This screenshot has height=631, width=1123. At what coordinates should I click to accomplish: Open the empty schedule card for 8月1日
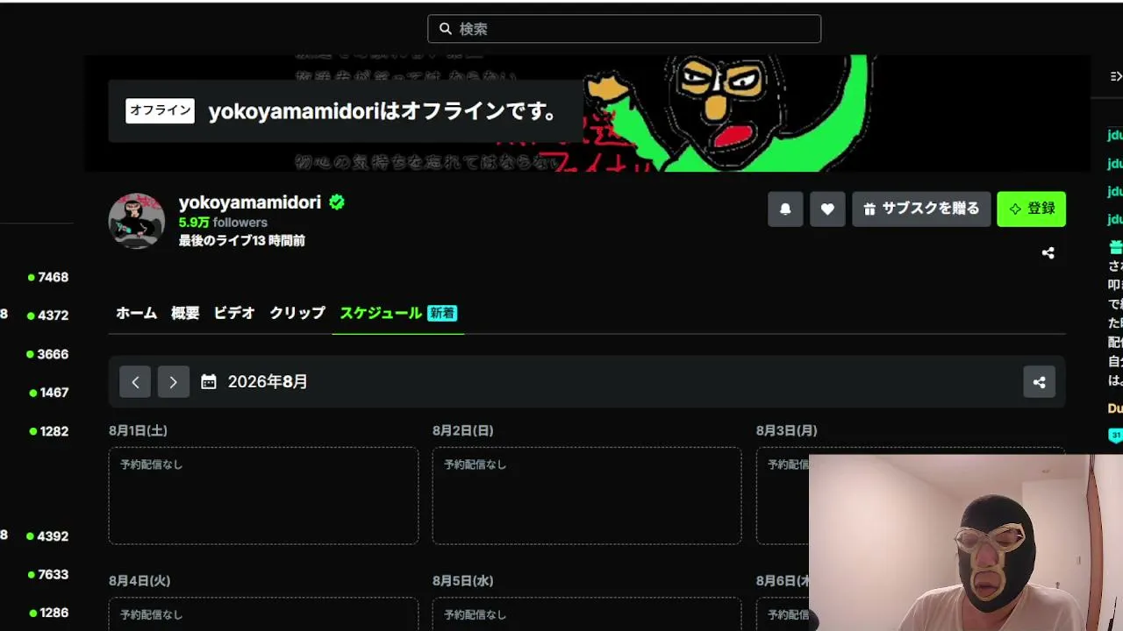(263, 496)
